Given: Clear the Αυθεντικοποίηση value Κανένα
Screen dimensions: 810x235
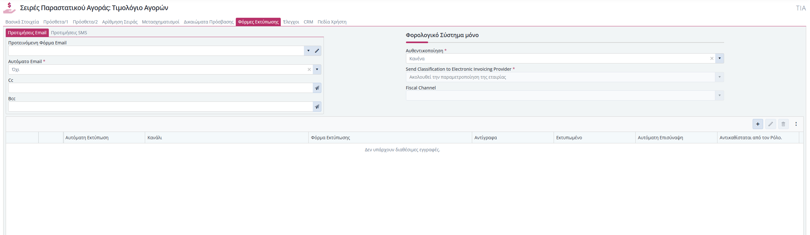Looking at the screenshot, I should pos(712,58).
